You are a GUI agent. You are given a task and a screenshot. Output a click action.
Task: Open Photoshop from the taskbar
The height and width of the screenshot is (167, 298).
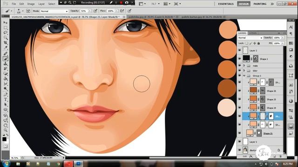pos(78,164)
